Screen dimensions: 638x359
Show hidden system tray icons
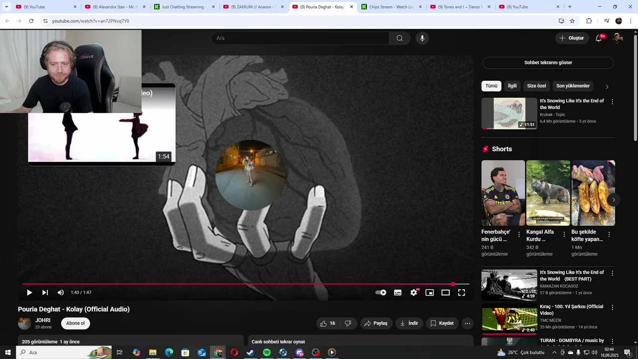(555, 353)
